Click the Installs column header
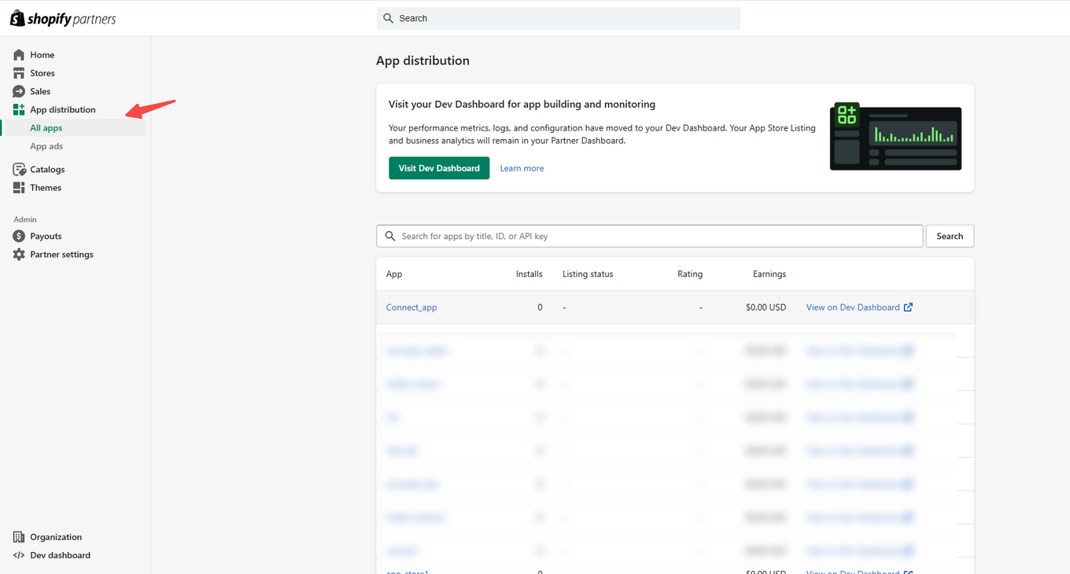This screenshot has height=574, width=1070. tap(529, 274)
